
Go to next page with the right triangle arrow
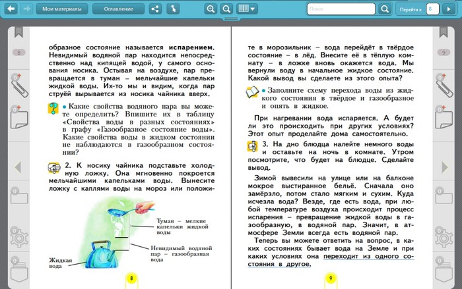[444, 167]
